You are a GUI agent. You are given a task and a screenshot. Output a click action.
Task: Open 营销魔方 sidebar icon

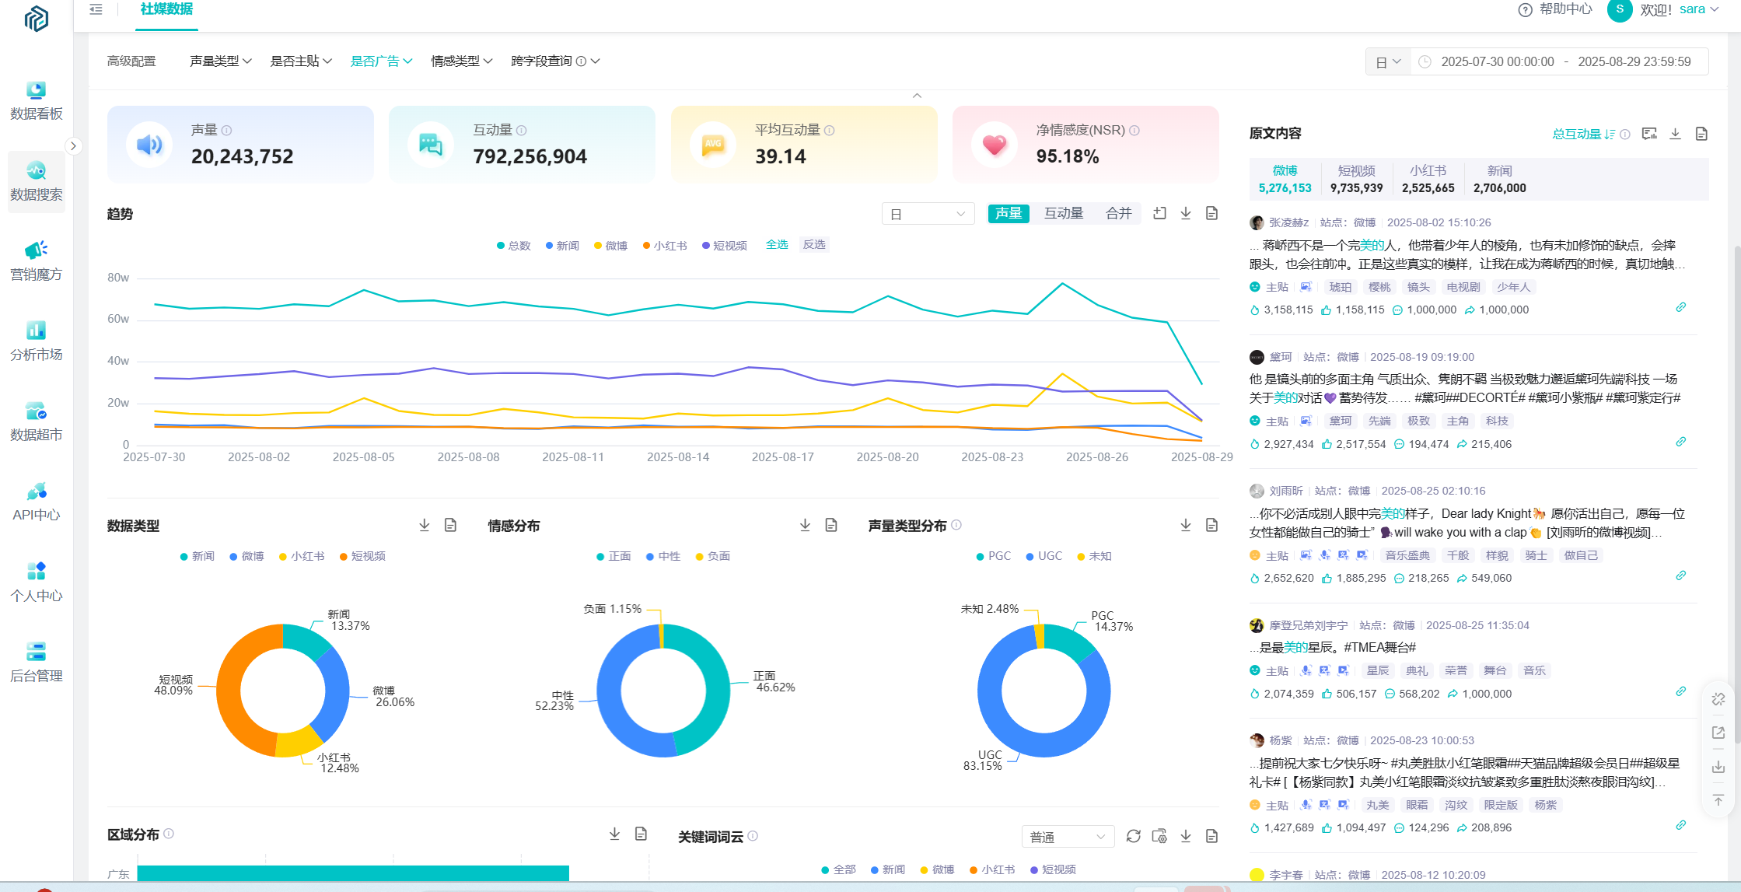pyautogui.click(x=36, y=250)
